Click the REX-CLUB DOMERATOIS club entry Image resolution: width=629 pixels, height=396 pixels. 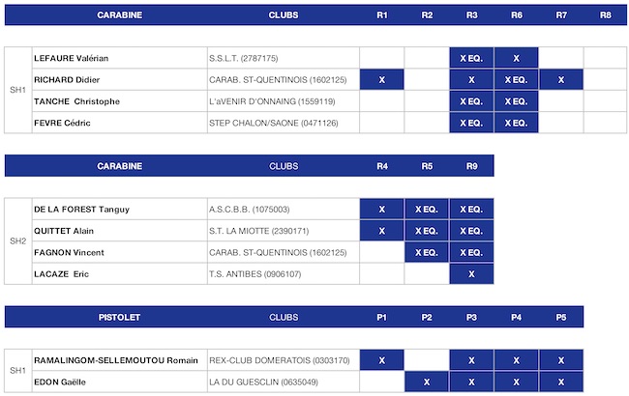[280, 360]
